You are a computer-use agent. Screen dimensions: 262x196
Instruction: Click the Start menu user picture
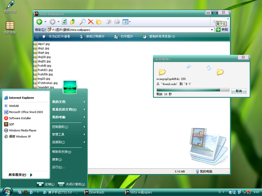pyautogui.click(x=70, y=87)
